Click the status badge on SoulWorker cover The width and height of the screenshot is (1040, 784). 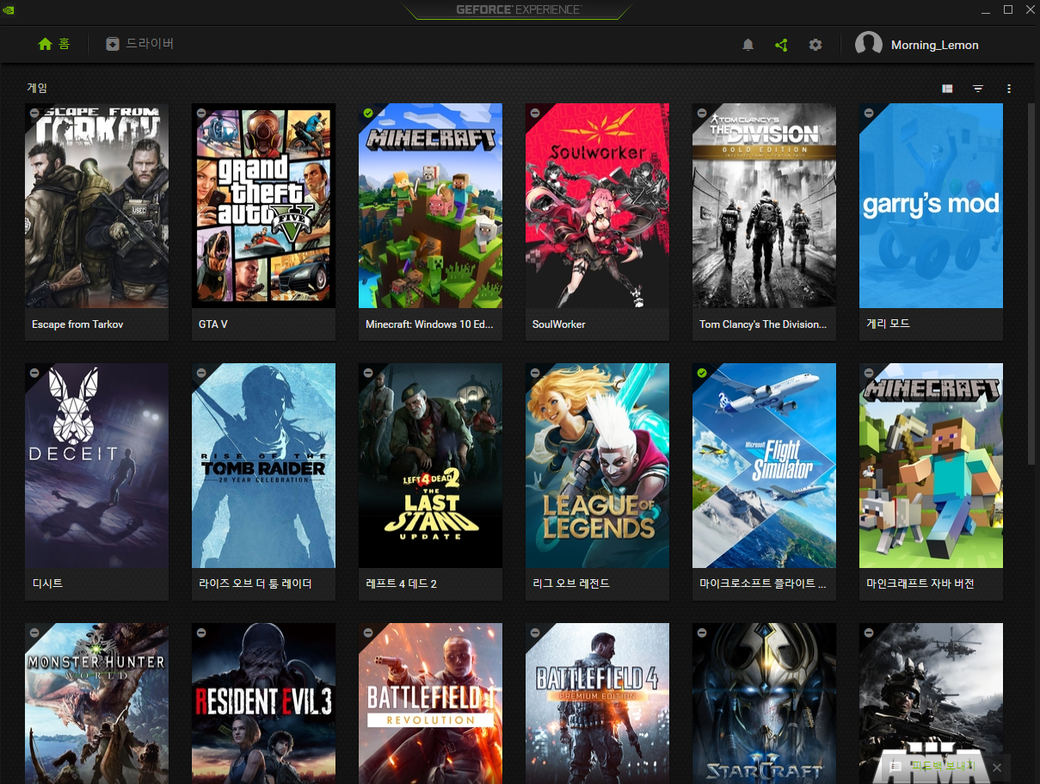pos(535,113)
